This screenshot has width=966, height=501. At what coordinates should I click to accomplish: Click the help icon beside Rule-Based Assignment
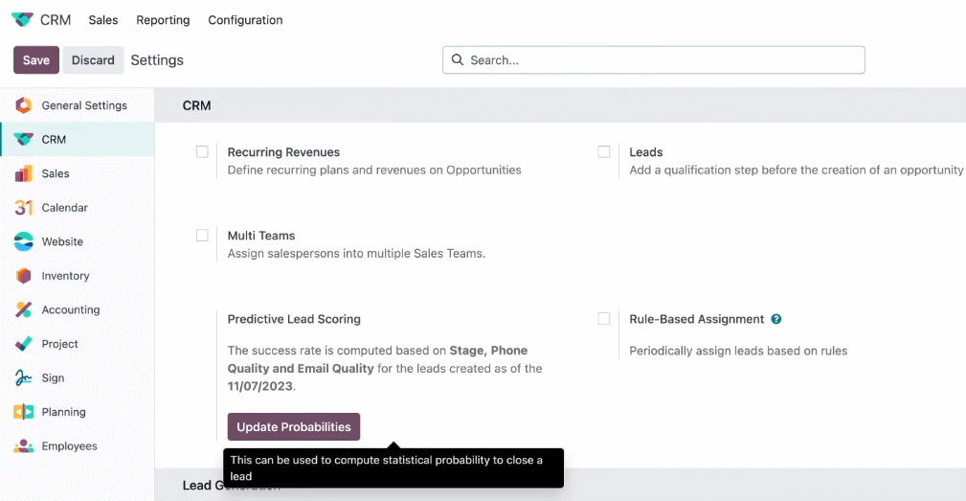point(776,319)
